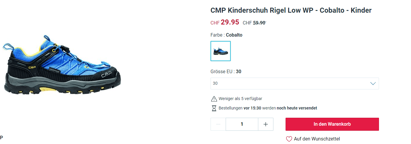Click the heart wishlist icon

point(289,139)
